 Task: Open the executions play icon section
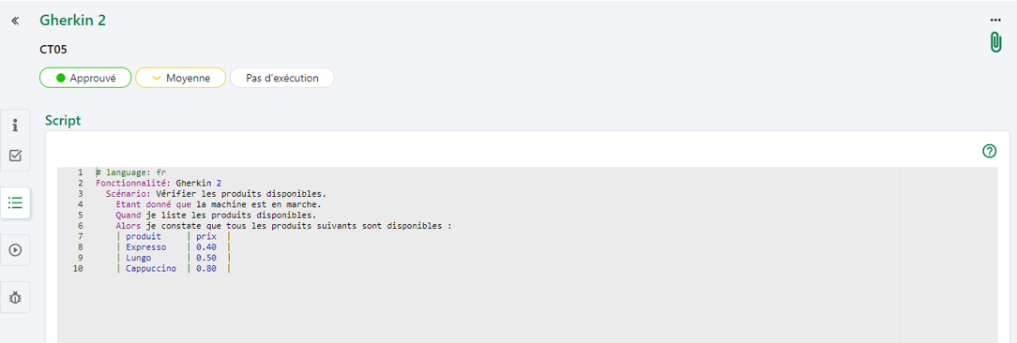pos(16,250)
